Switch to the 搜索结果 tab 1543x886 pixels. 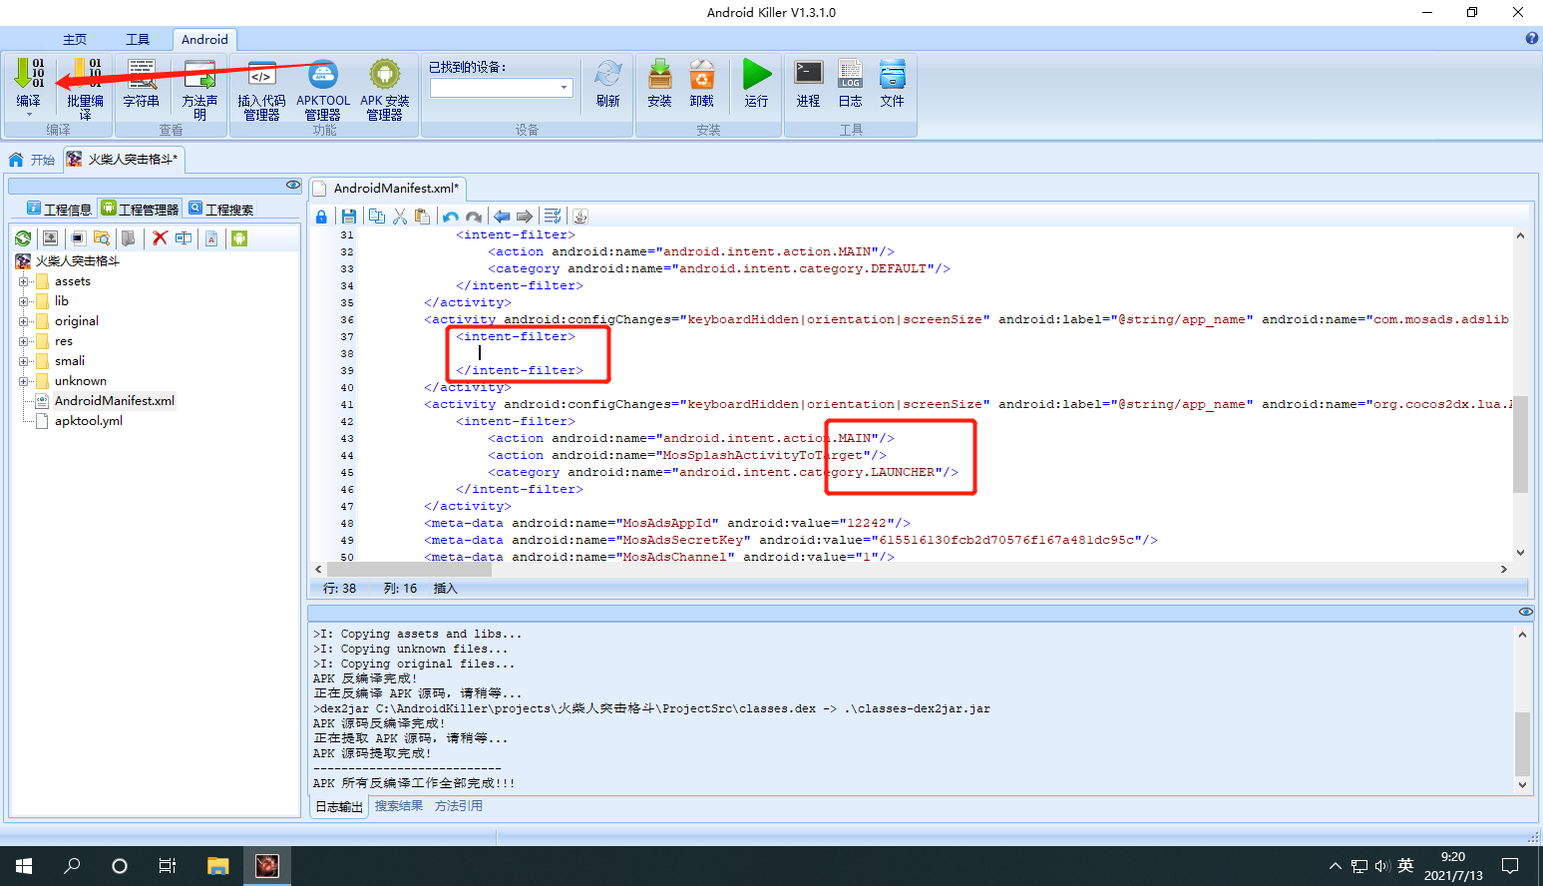coord(399,806)
